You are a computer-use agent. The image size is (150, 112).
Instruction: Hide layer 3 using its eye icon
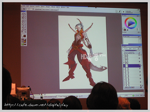click(124, 62)
